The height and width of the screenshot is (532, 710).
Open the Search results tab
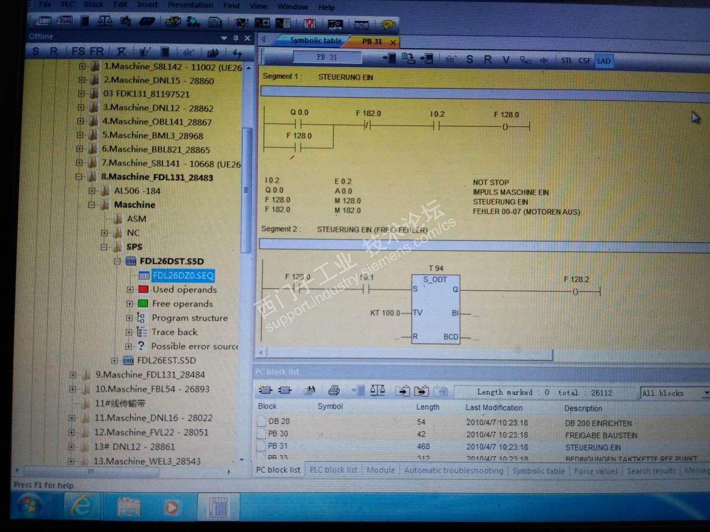[x=651, y=471]
